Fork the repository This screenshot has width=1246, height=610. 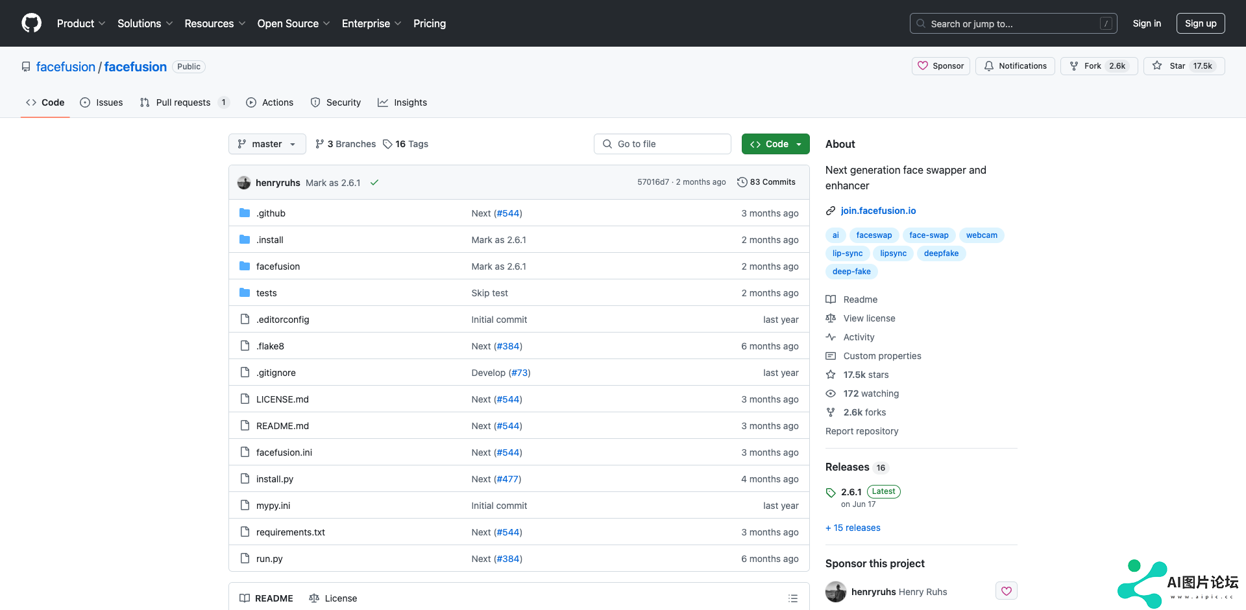[x=1099, y=66]
